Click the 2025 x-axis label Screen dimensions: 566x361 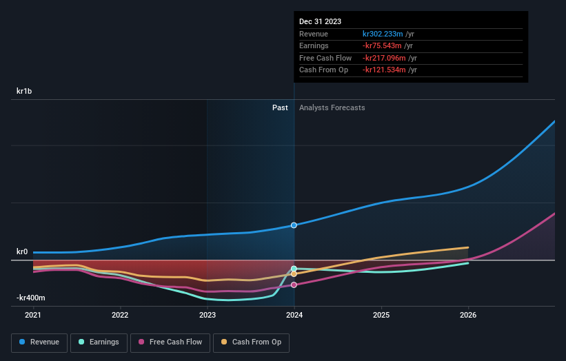(x=381, y=315)
